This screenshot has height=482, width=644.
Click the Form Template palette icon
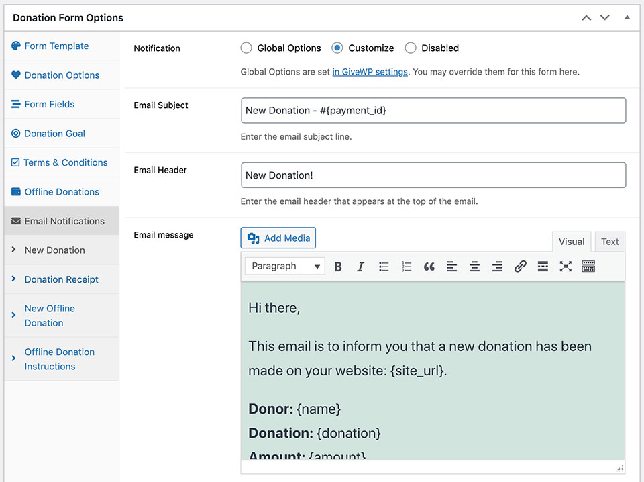(15, 46)
